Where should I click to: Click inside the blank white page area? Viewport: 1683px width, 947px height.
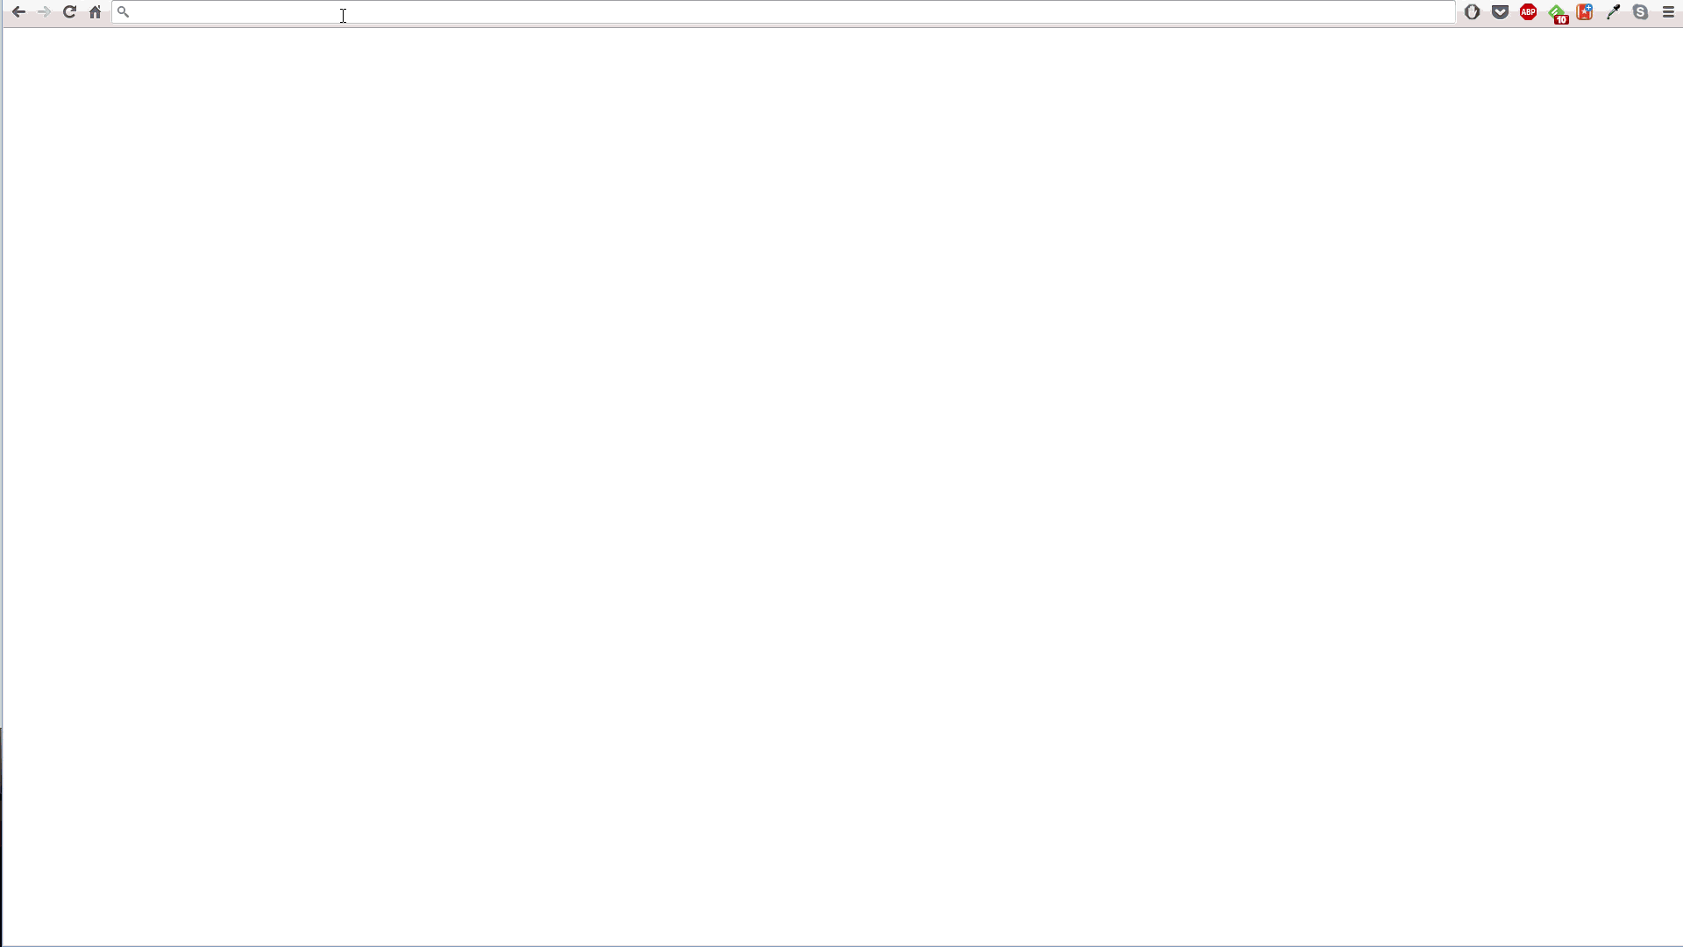click(841, 482)
